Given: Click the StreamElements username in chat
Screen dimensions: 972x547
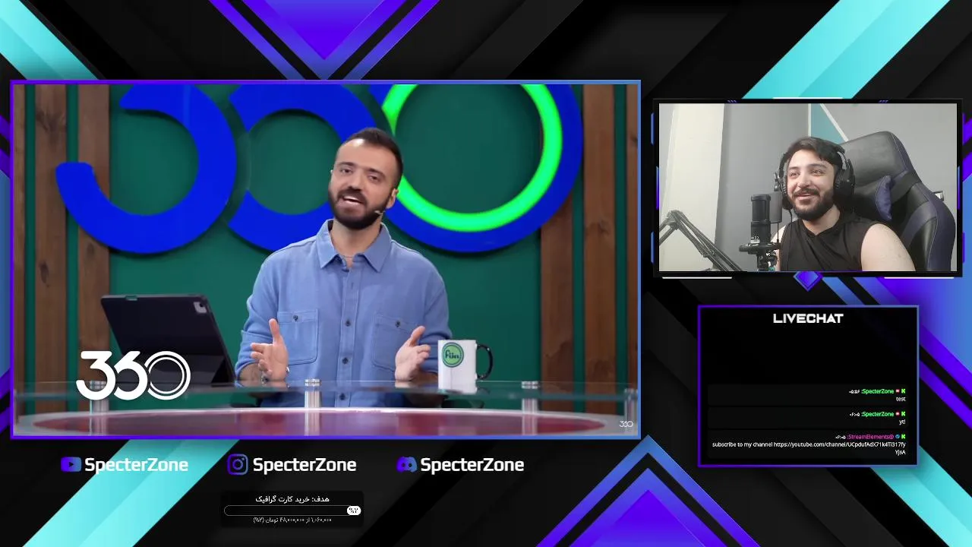Looking at the screenshot, I should point(870,437).
